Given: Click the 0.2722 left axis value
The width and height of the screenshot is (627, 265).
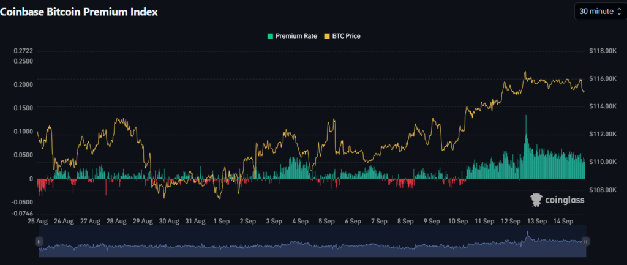Looking at the screenshot, I should [23, 51].
